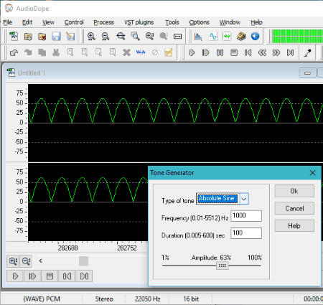Image resolution: width=323 pixels, height=305 pixels.
Task: Click the Zoom Out magnifier toolbar icon
Action: tap(106, 37)
